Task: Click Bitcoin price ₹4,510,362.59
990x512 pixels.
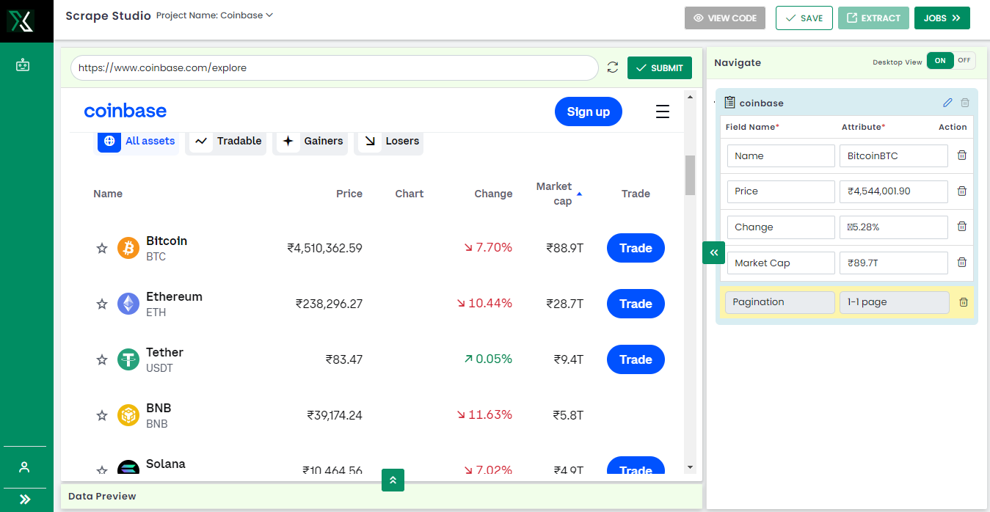Action: [324, 248]
